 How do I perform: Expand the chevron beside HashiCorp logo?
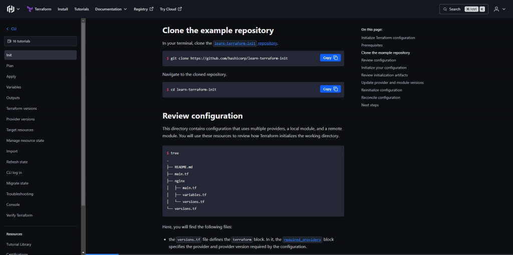18,9
